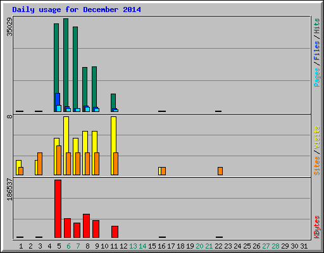Click green weekend day label 7
Screen dimensions: 324x253
78,246
